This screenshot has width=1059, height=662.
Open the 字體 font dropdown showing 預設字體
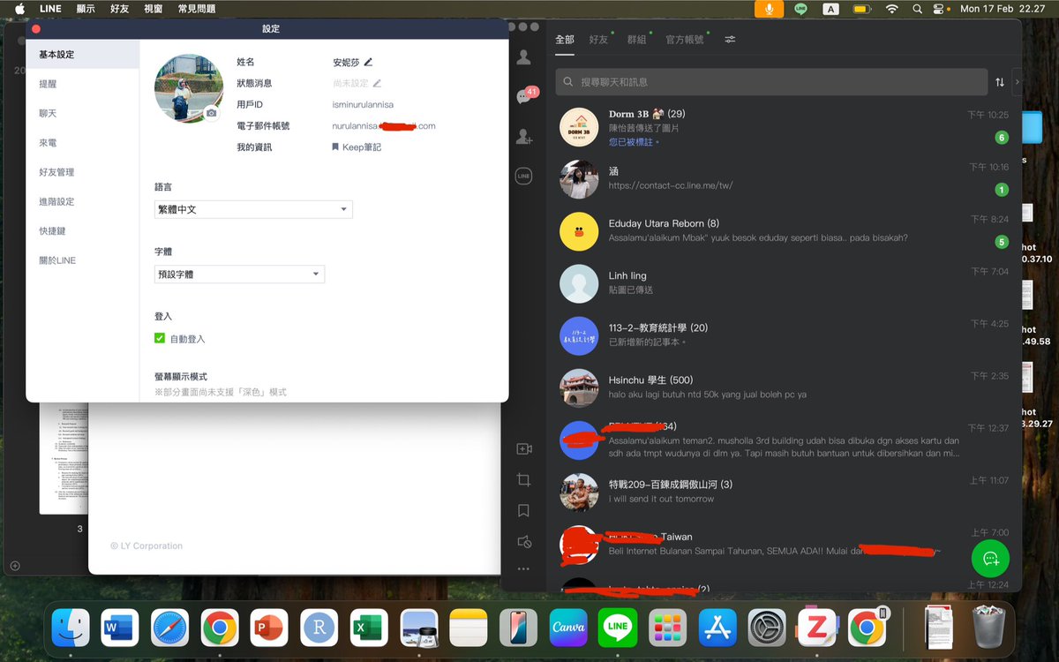[239, 274]
